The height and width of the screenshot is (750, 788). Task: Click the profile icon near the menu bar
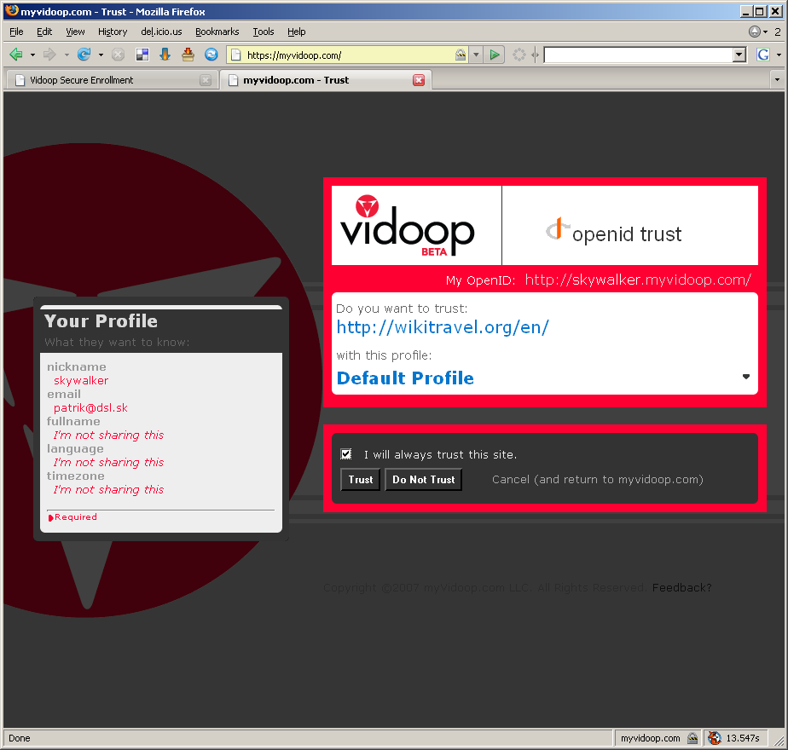pyautogui.click(x=755, y=32)
